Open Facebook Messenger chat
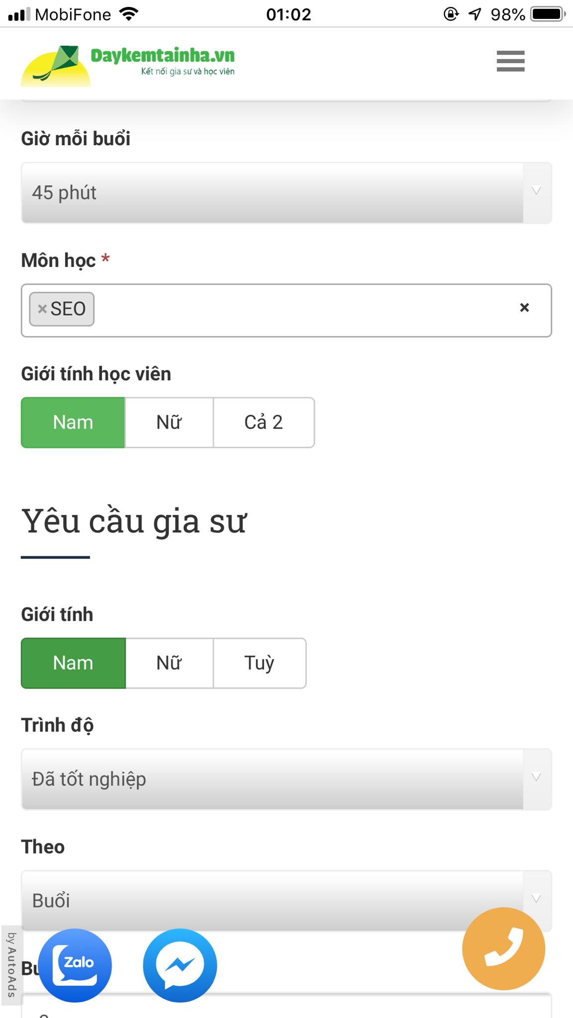Image resolution: width=573 pixels, height=1018 pixels. pyautogui.click(x=180, y=963)
